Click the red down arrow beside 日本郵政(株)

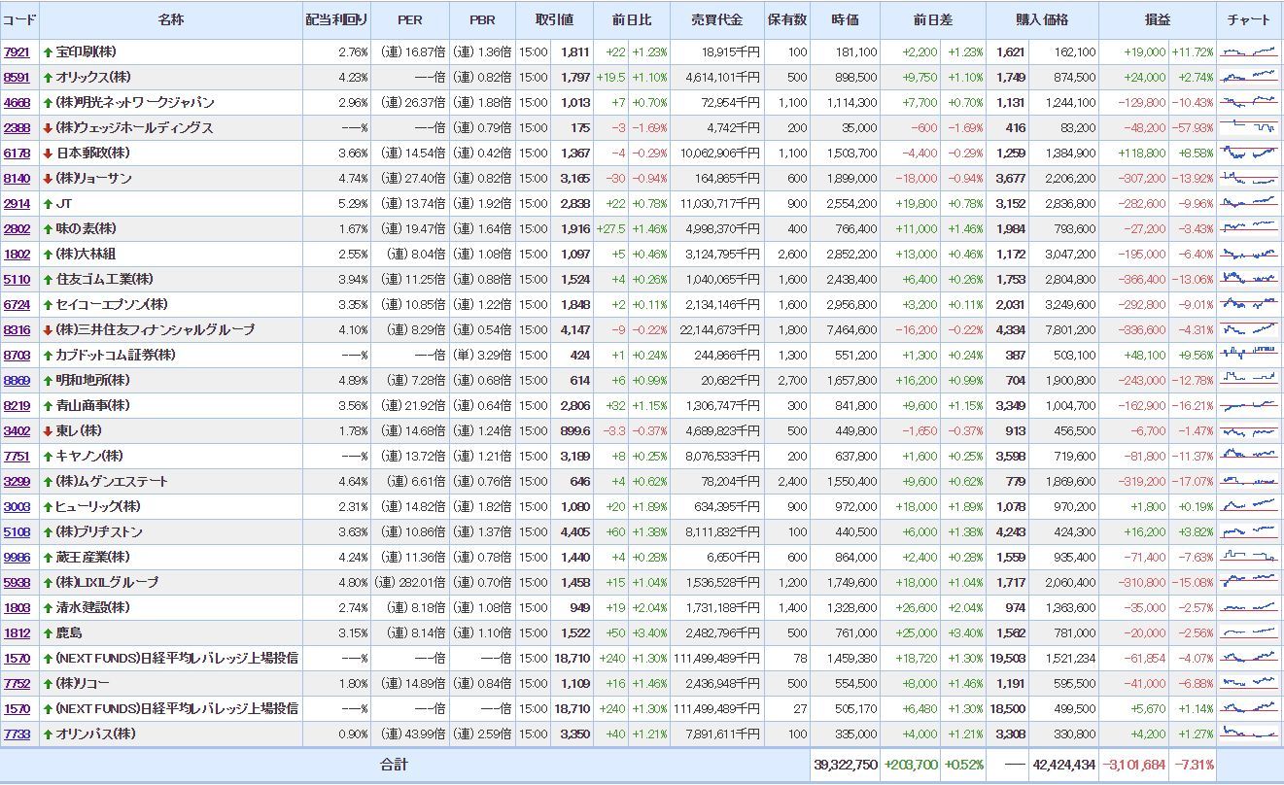click(48, 154)
